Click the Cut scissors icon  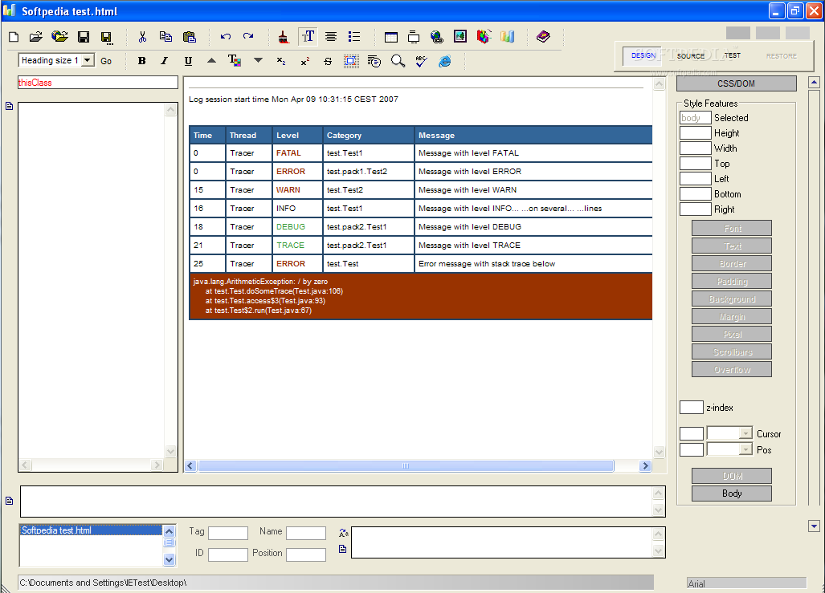(142, 37)
